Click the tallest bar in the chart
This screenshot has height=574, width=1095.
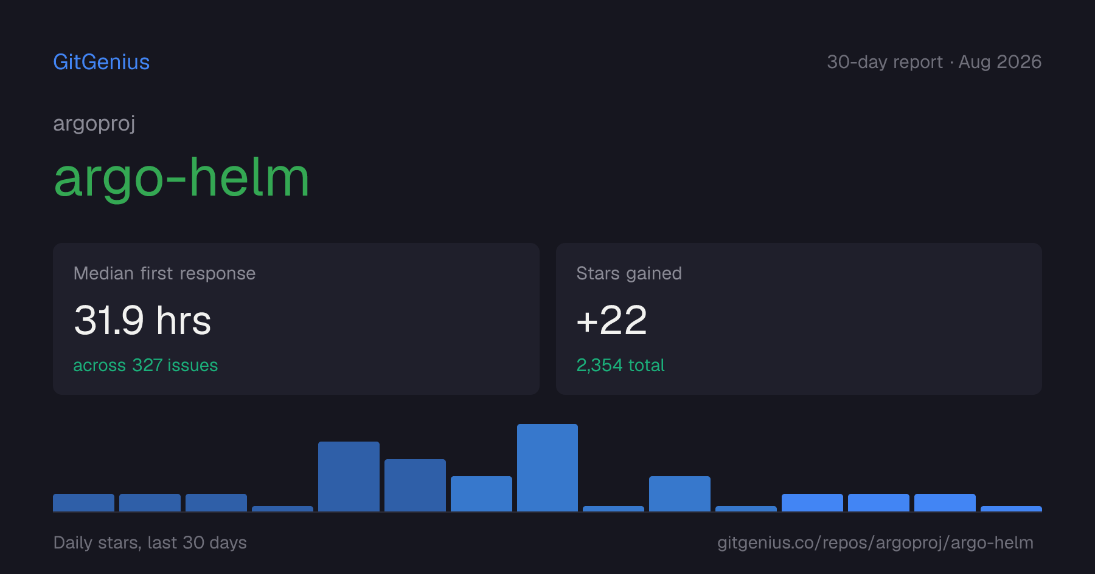click(x=547, y=468)
